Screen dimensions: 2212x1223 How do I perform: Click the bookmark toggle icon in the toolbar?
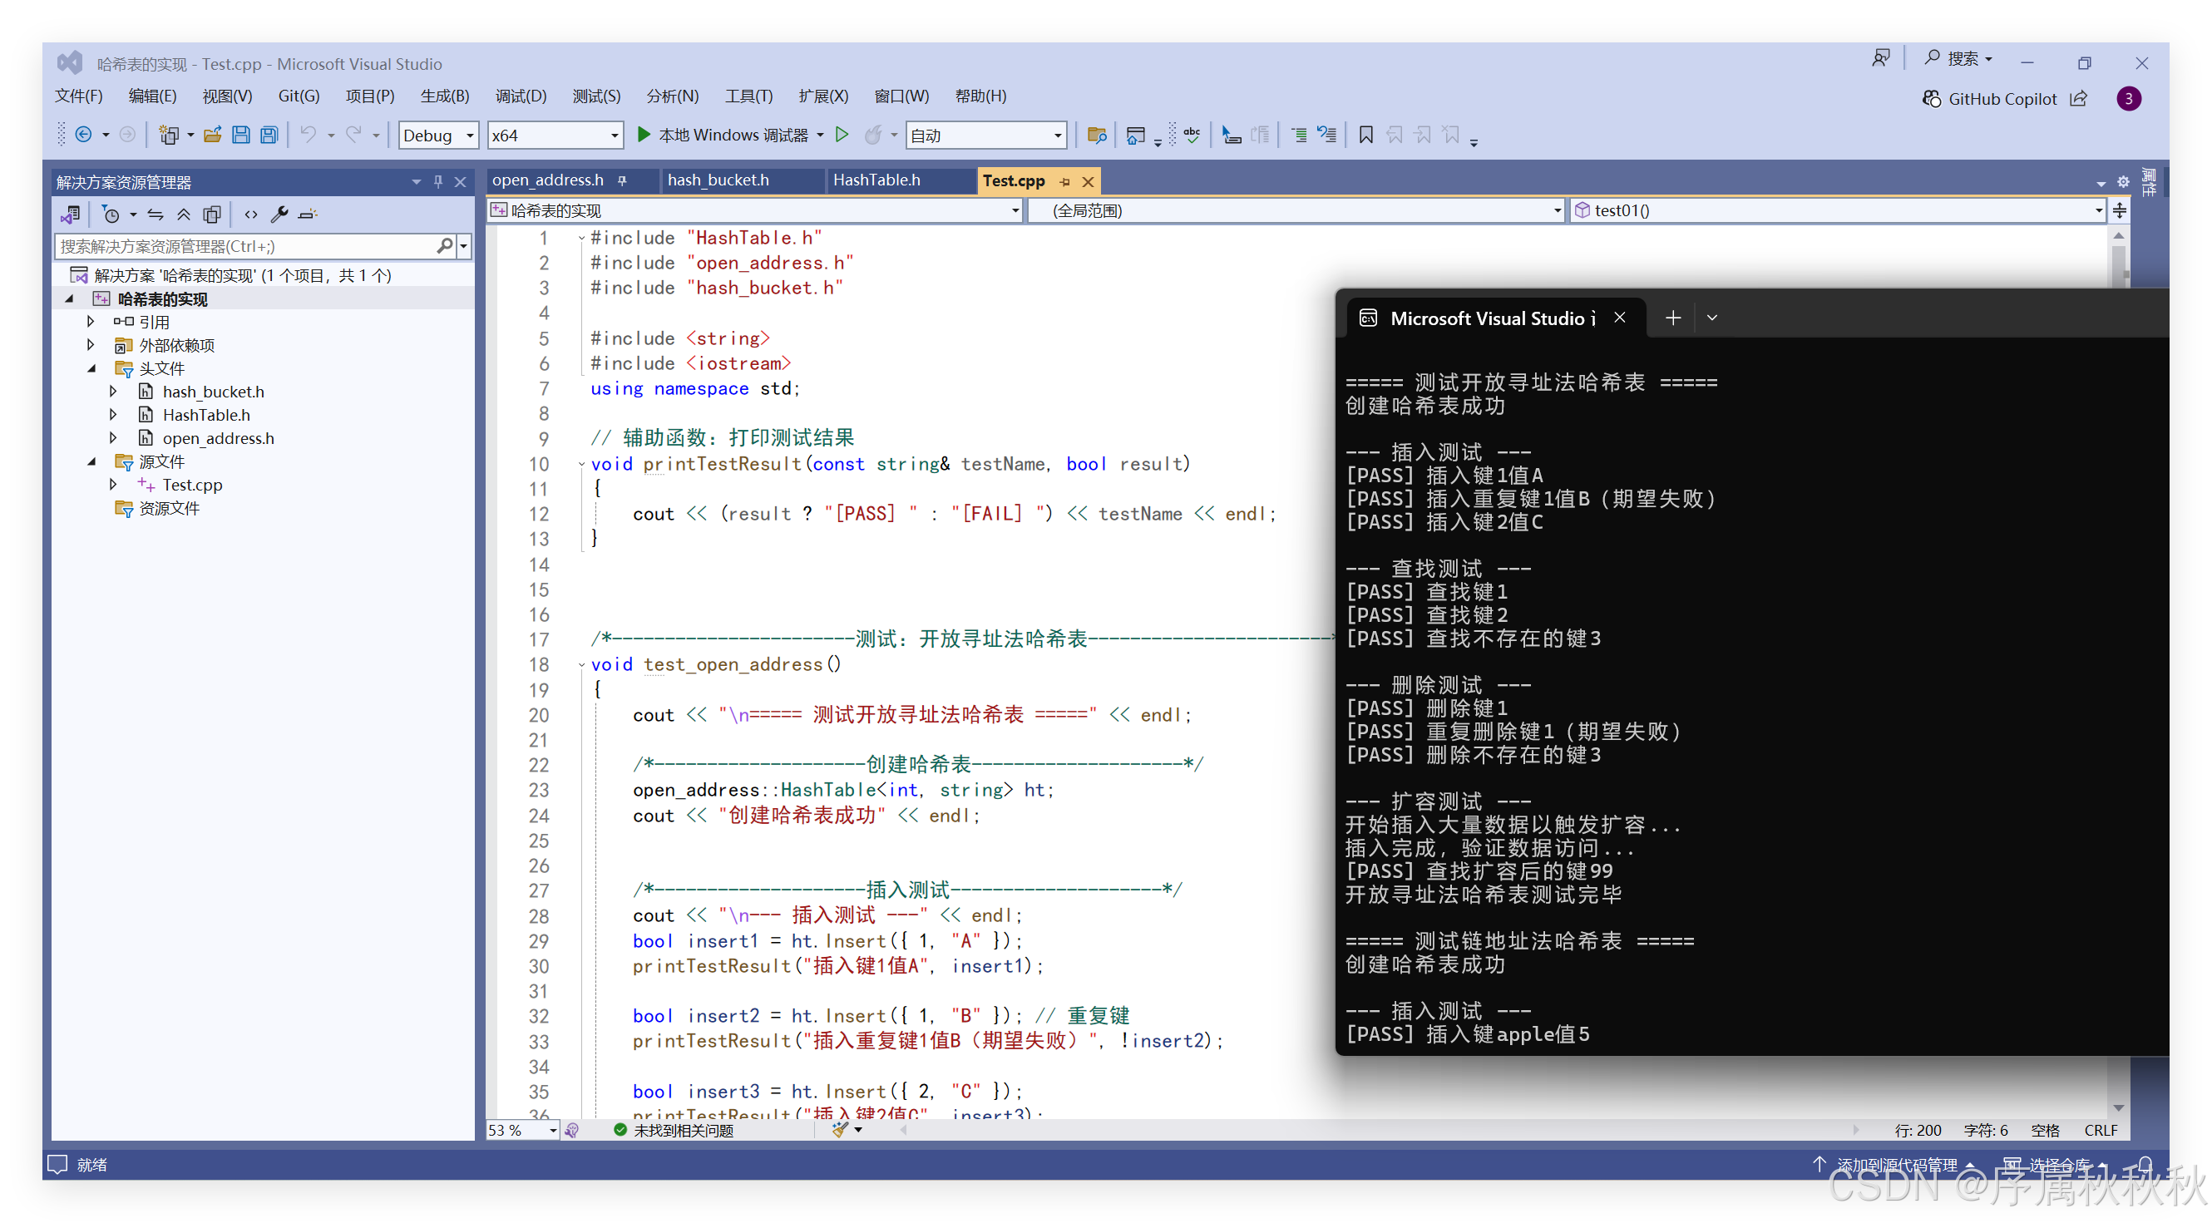pos(1365,135)
